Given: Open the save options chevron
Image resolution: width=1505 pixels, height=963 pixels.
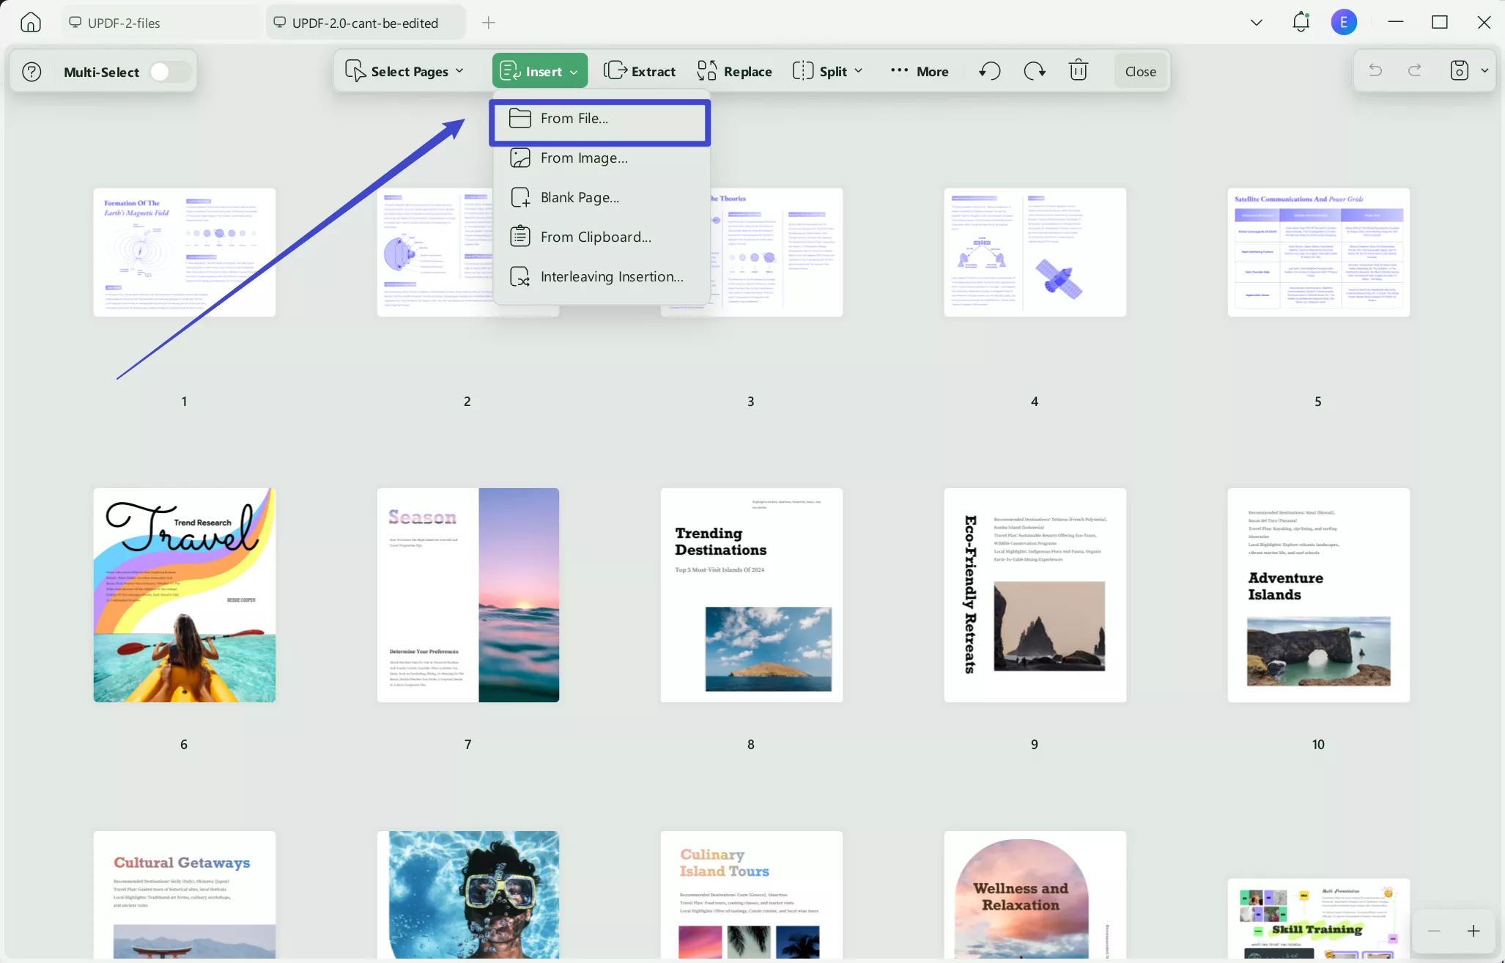Looking at the screenshot, I should (x=1486, y=70).
